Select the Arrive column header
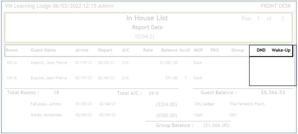Viewport: 298px width, 134px height. tap(82, 50)
